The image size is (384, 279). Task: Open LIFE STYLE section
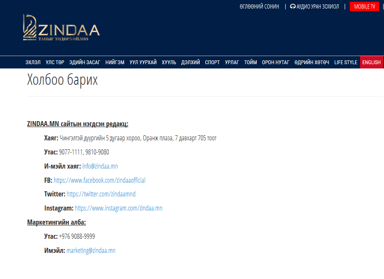(x=346, y=62)
